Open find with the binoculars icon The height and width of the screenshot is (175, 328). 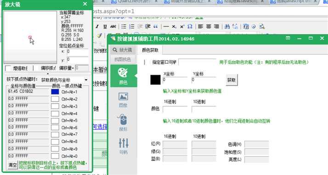[x=227, y=27]
